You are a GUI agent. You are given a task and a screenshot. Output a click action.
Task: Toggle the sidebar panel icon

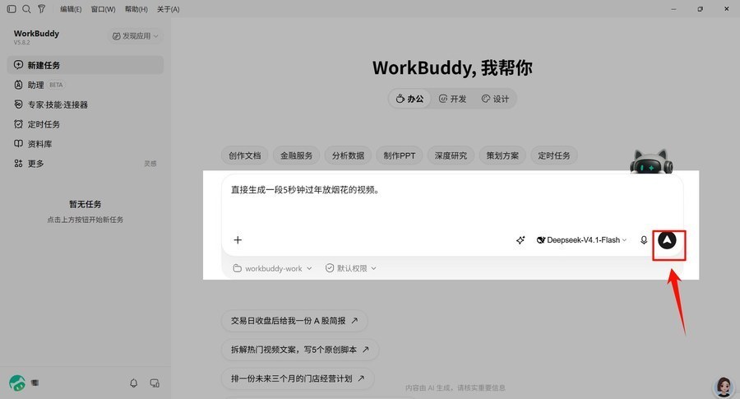(x=12, y=9)
